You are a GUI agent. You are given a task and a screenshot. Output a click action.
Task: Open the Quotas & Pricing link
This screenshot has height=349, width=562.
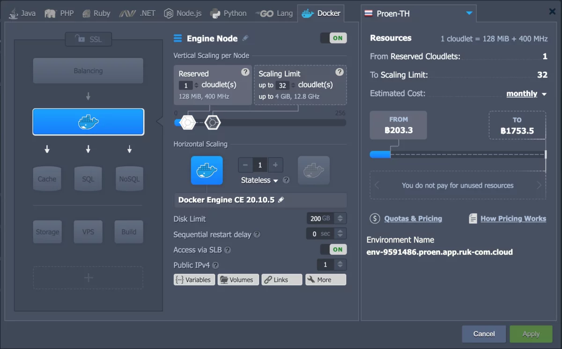pos(413,218)
